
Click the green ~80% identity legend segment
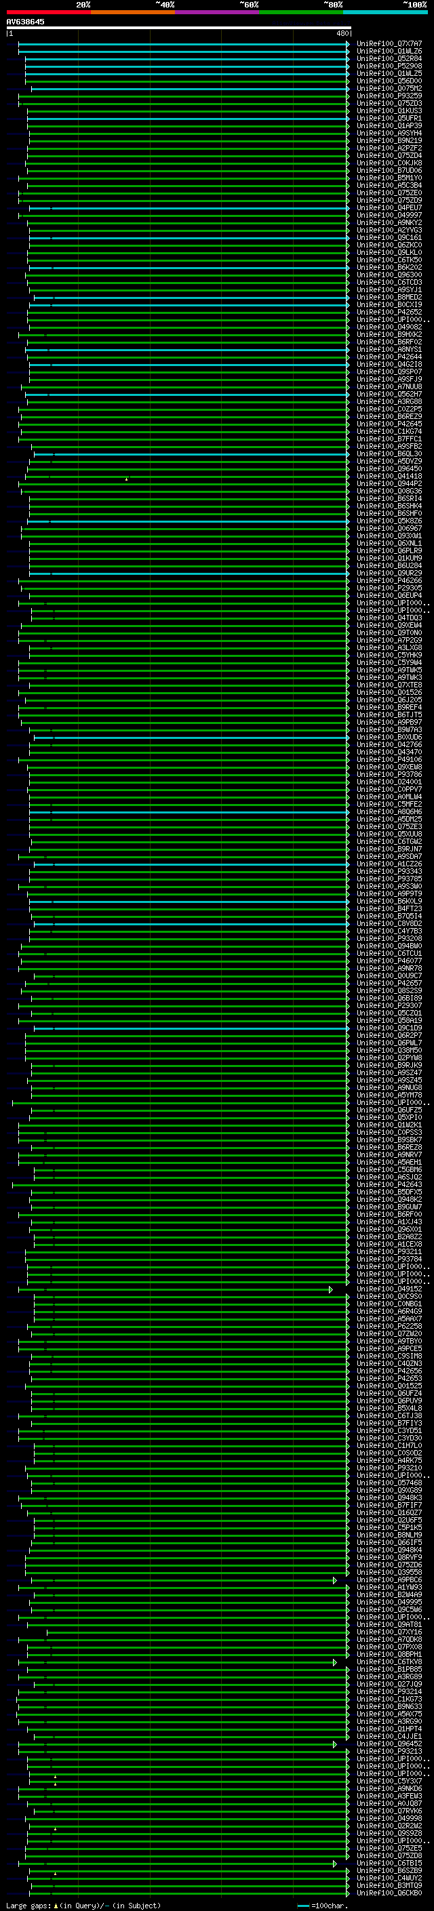tap(300, 12)
